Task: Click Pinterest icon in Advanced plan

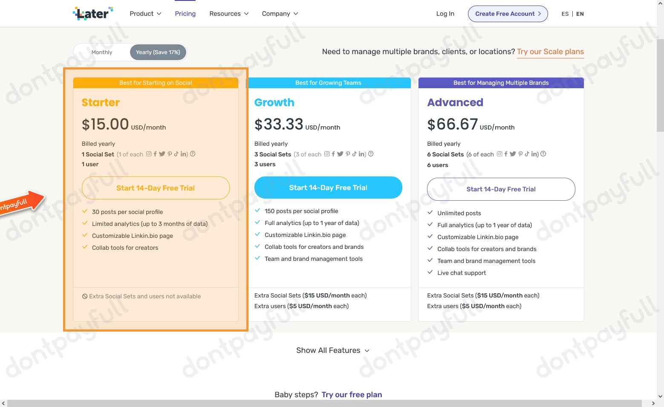Action: [x=520, y=154]
